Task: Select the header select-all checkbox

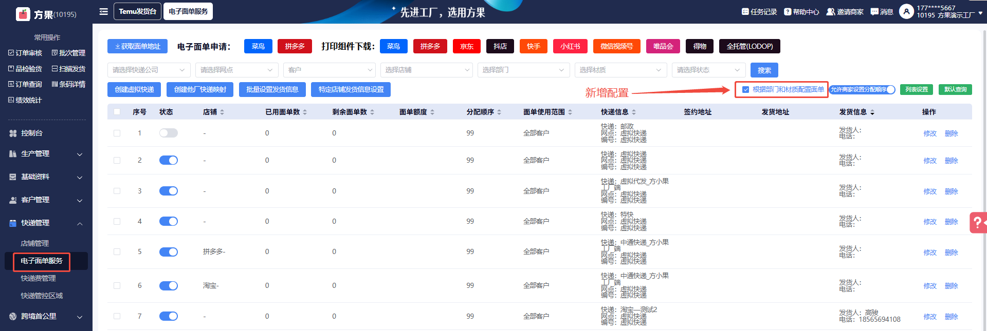Action: pyautogui.click(x=117, y=112)
